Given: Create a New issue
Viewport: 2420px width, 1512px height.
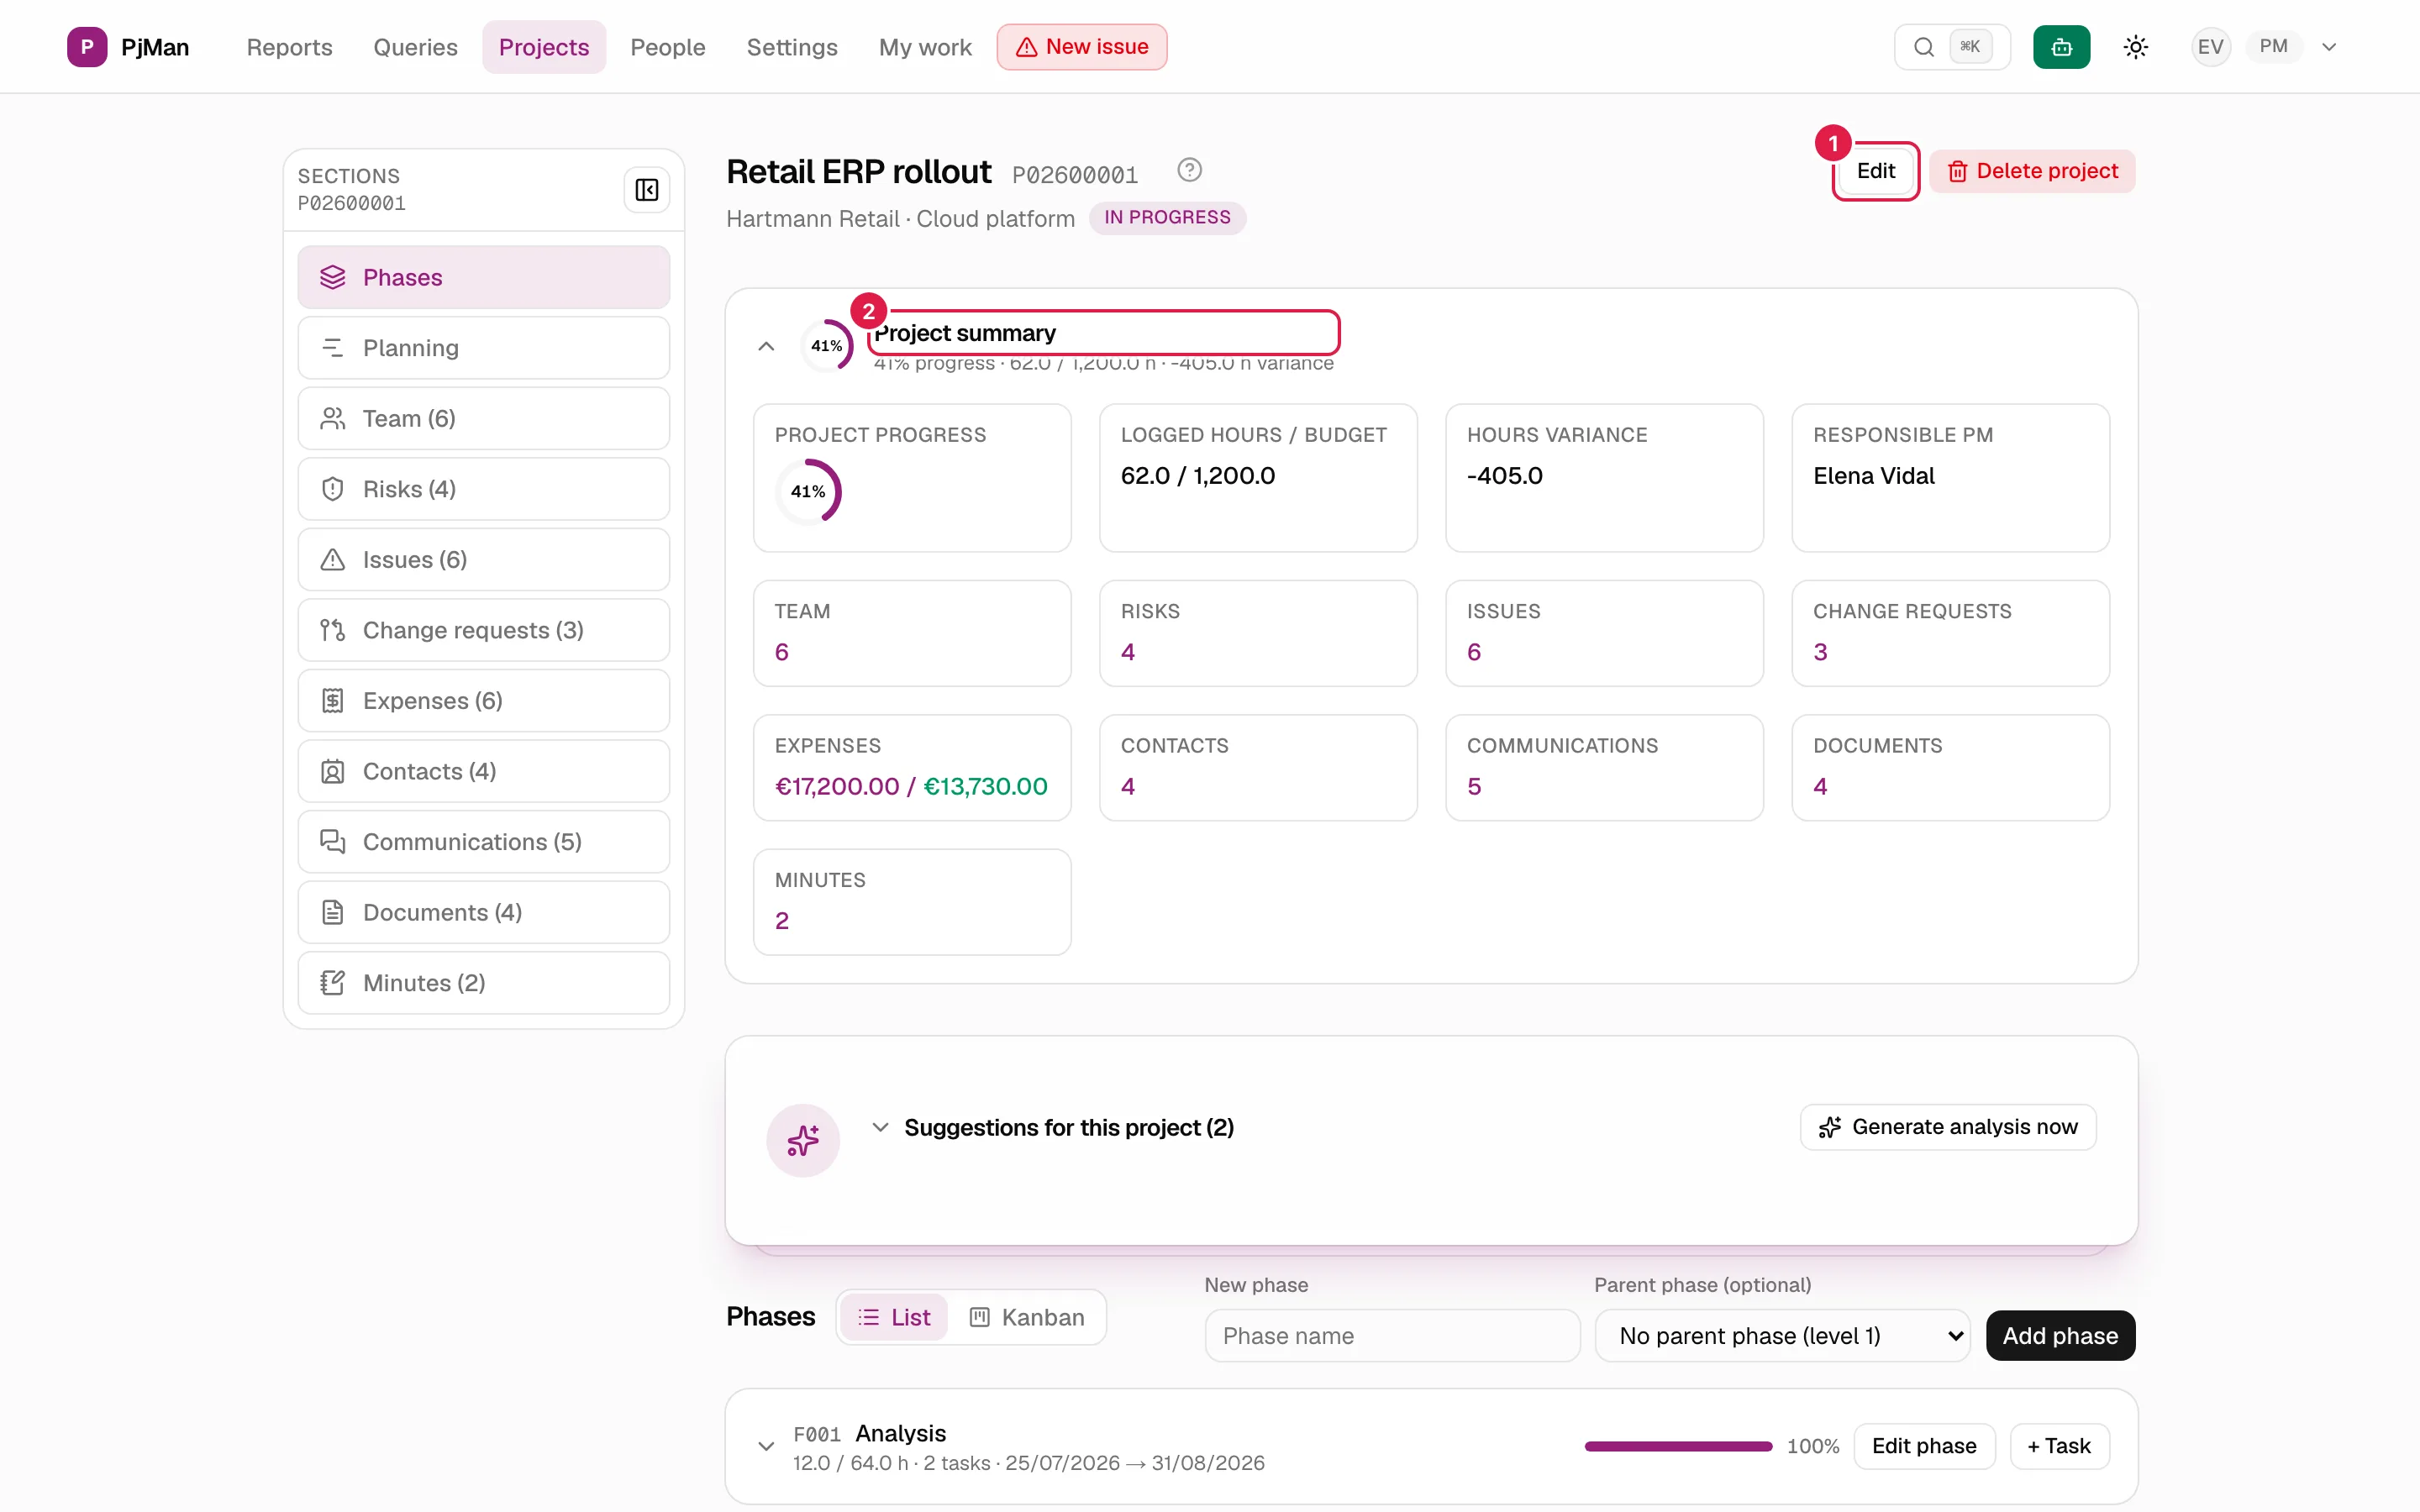Looking at the screenshot, I should click(x=1082, y=47).
